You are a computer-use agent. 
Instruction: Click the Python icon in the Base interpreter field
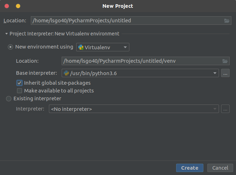pyautogui.click(x=66, y=73)
